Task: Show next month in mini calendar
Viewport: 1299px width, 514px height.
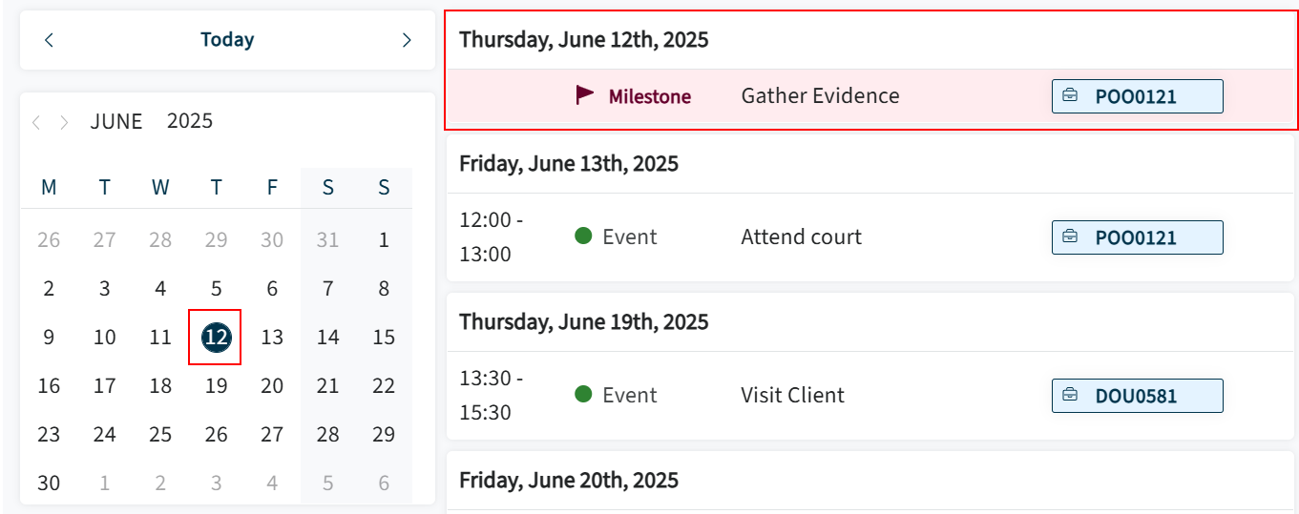Action: click(x=64, y=122)
